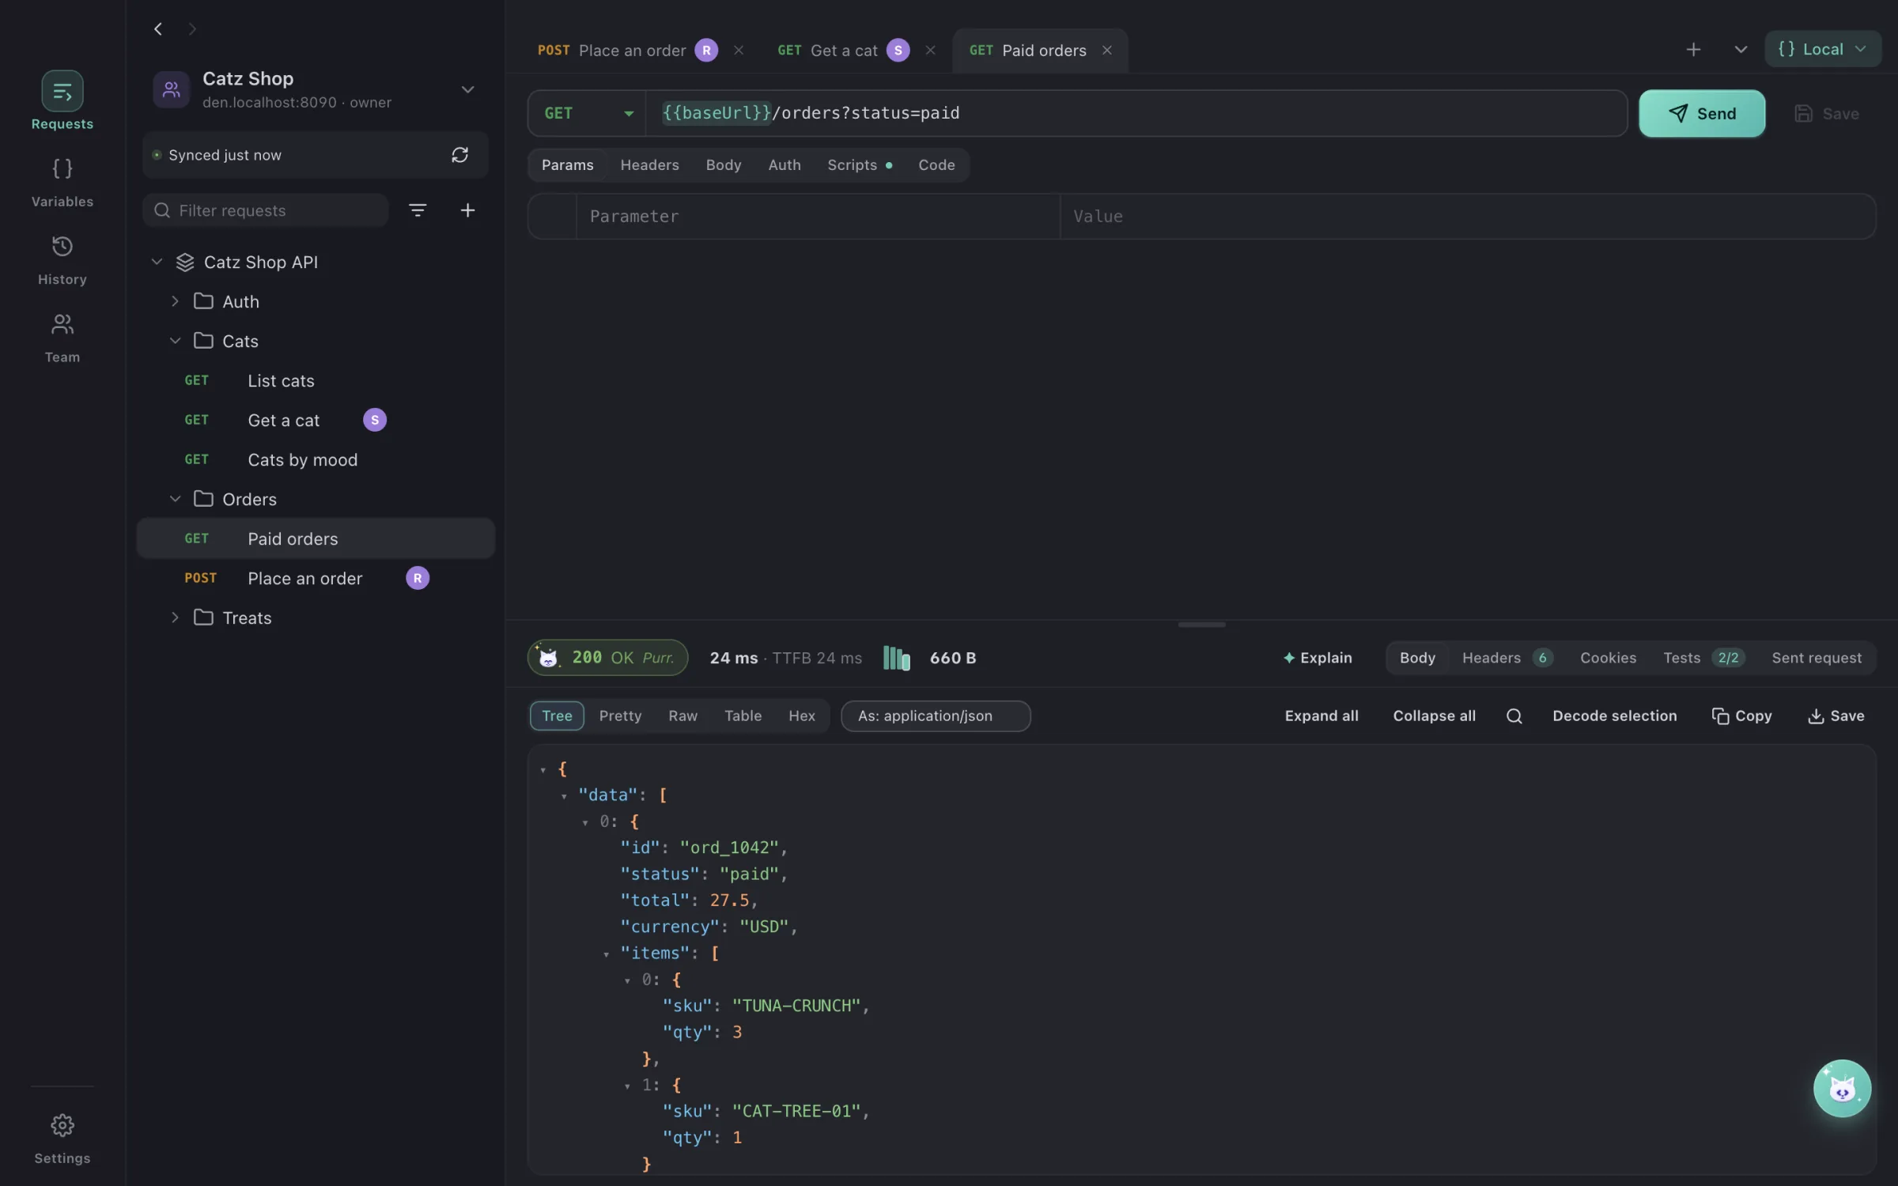
Task: Navigate back with the left arrow
Action: tap(158, 29)
